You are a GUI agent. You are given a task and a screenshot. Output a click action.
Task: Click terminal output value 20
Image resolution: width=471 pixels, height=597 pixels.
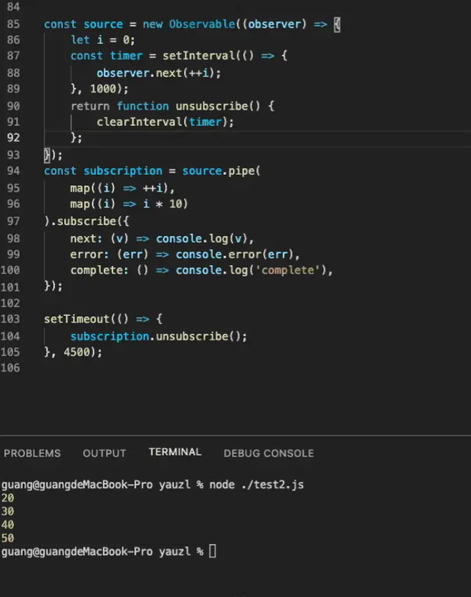pos(7,498)
